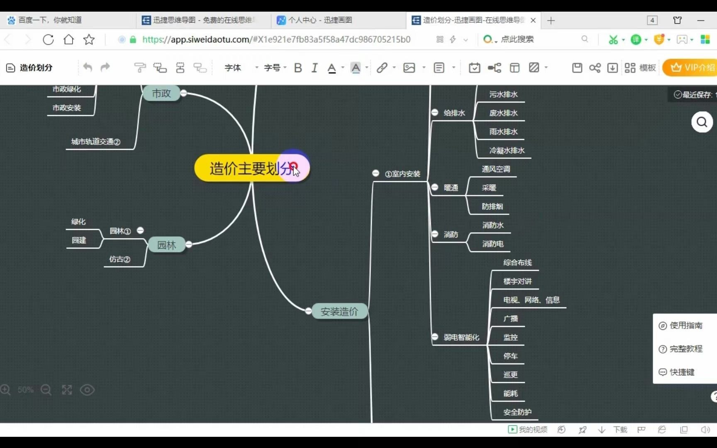Open the layout structure icon
Image resolution: width=717 pixels, height=448 pixels.
[494, 68]
